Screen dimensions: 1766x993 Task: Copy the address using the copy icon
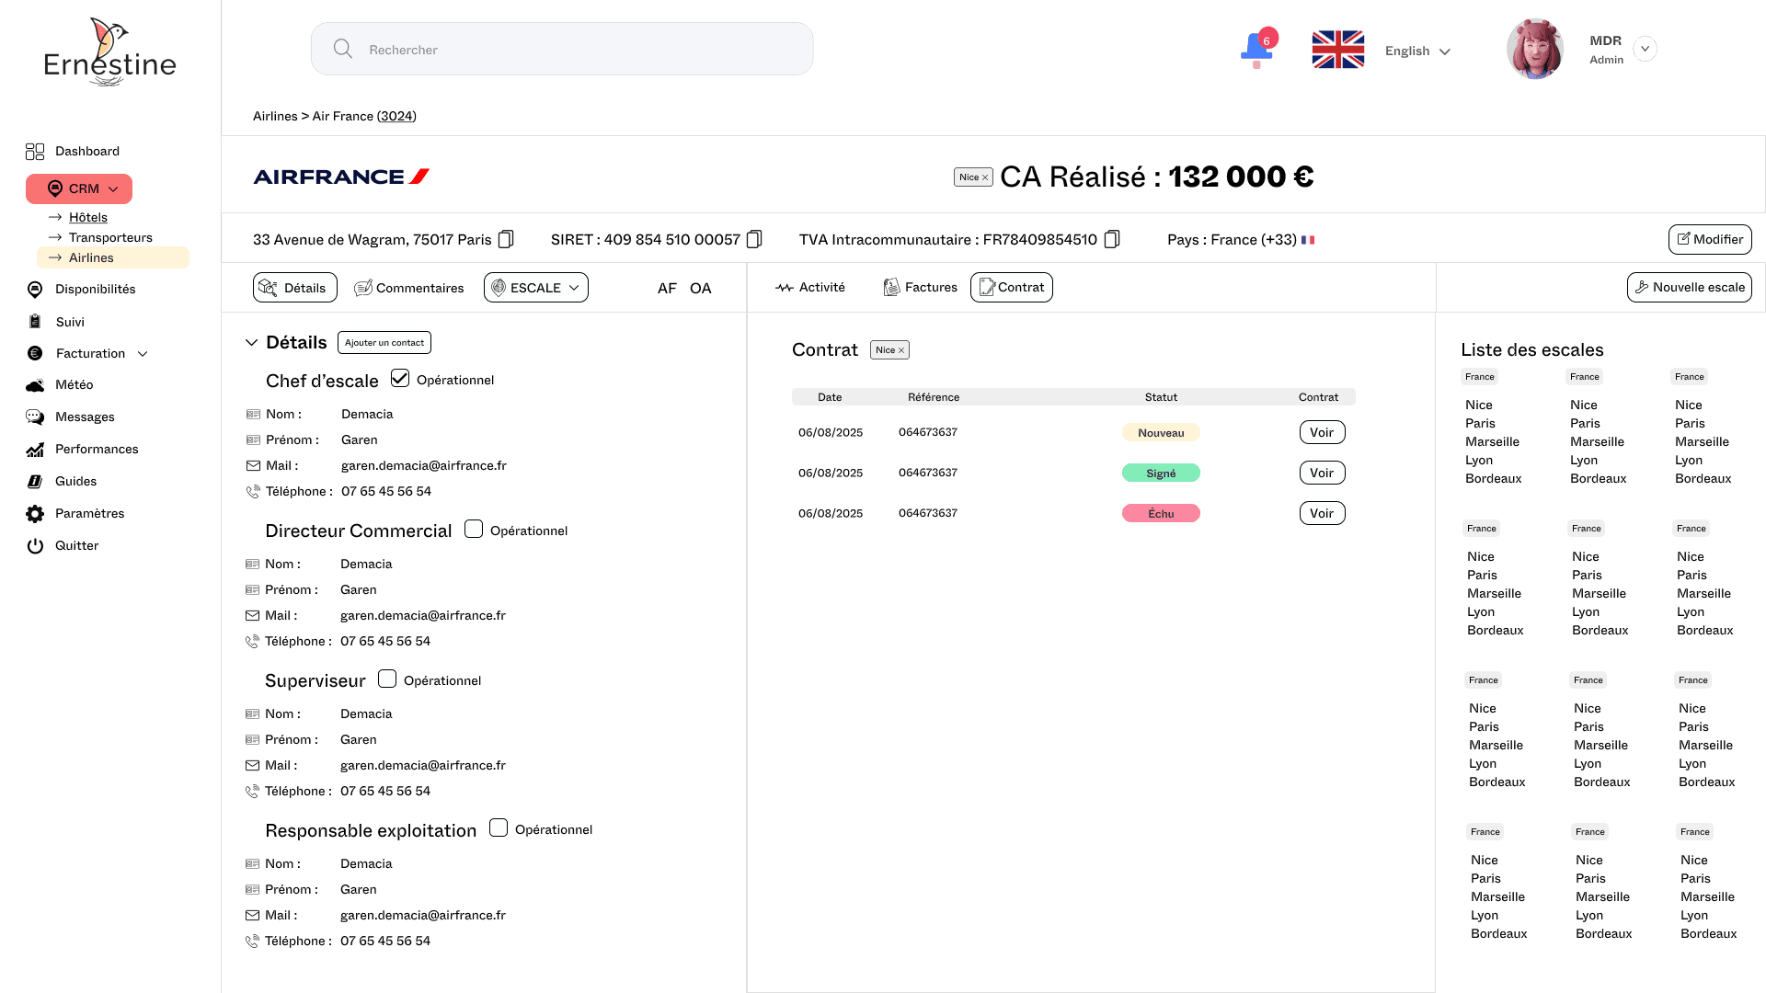click(506, 239)
